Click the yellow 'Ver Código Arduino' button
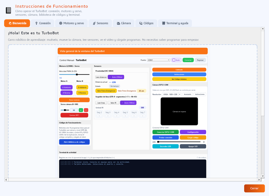This screenshot has height=196, width=269. (x=179, y=79)
